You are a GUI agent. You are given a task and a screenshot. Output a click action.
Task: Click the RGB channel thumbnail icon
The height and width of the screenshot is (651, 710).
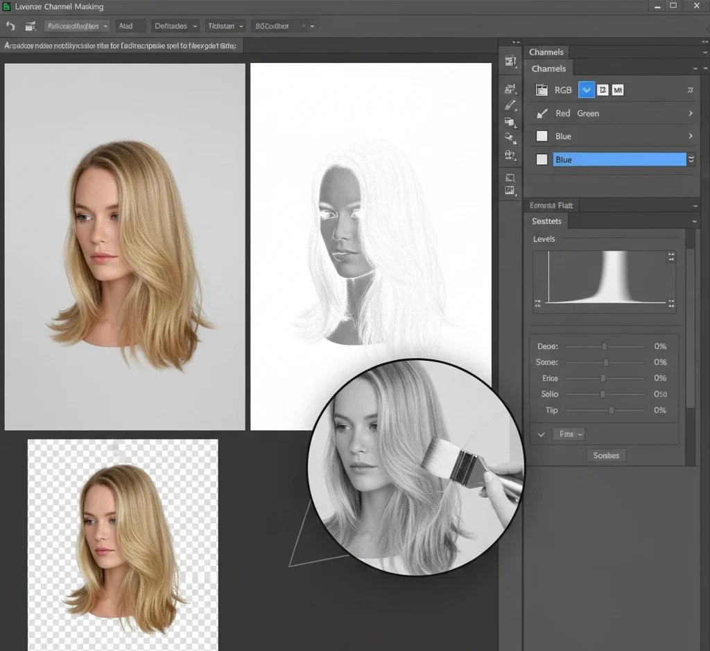tap(542, 89)
